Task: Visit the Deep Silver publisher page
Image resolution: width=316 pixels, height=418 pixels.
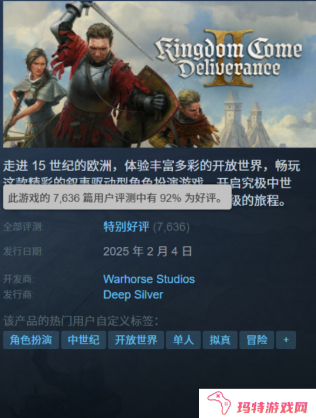Action: pos(133,294)
